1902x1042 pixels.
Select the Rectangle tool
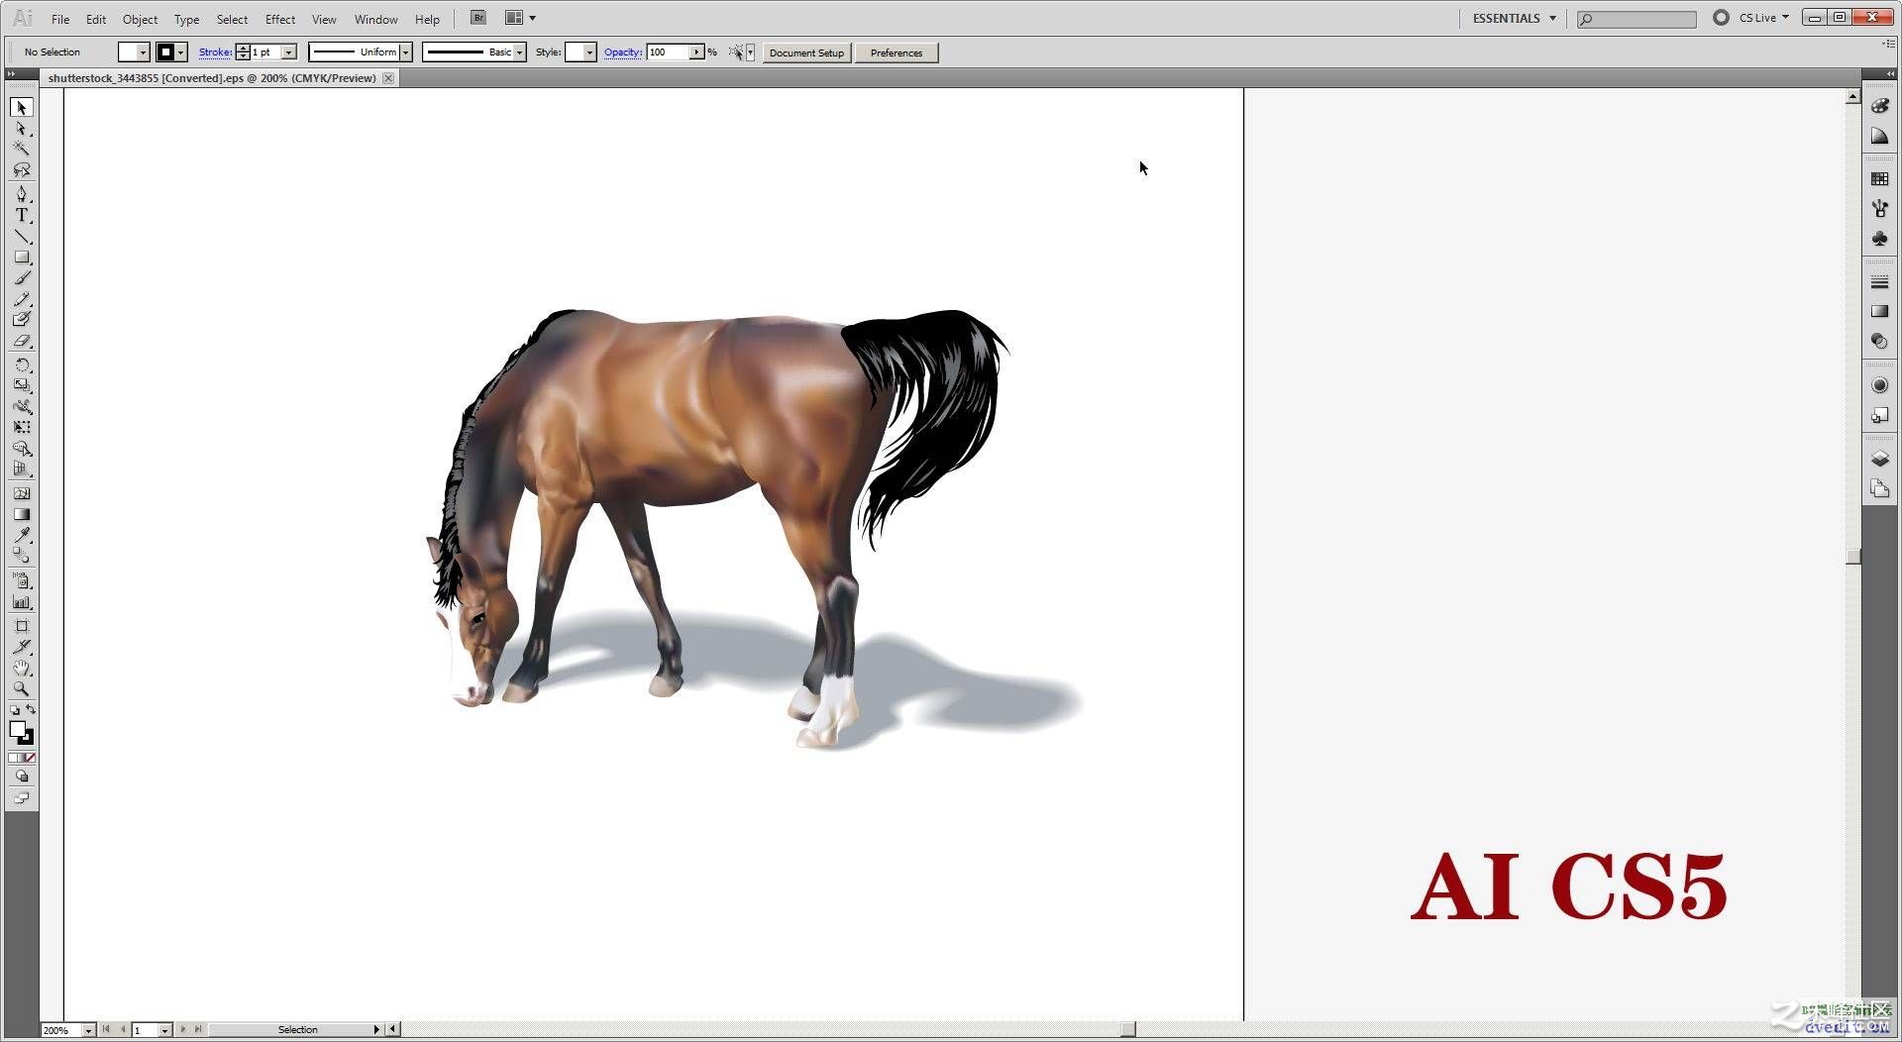pos(22,257)
